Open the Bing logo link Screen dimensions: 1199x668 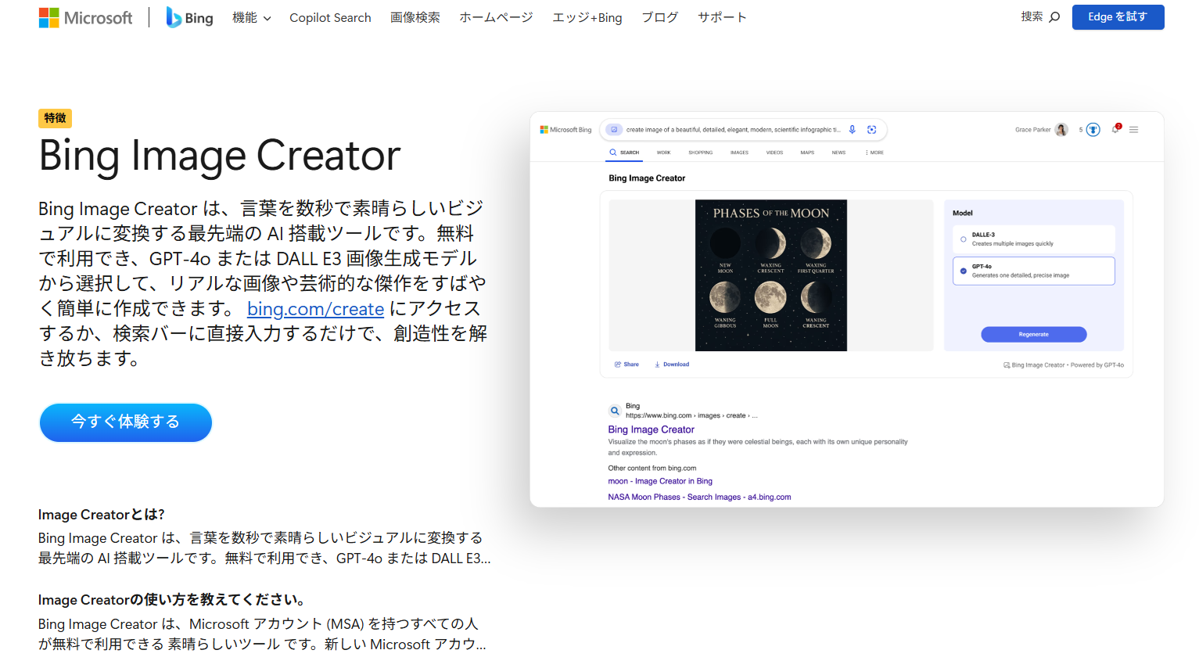[x=189, y=17]
